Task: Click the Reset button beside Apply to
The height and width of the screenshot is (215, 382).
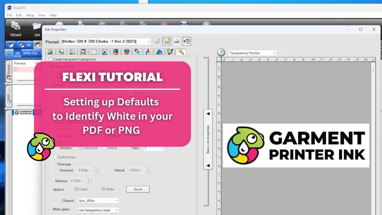Action: click(x=138, y=189)
